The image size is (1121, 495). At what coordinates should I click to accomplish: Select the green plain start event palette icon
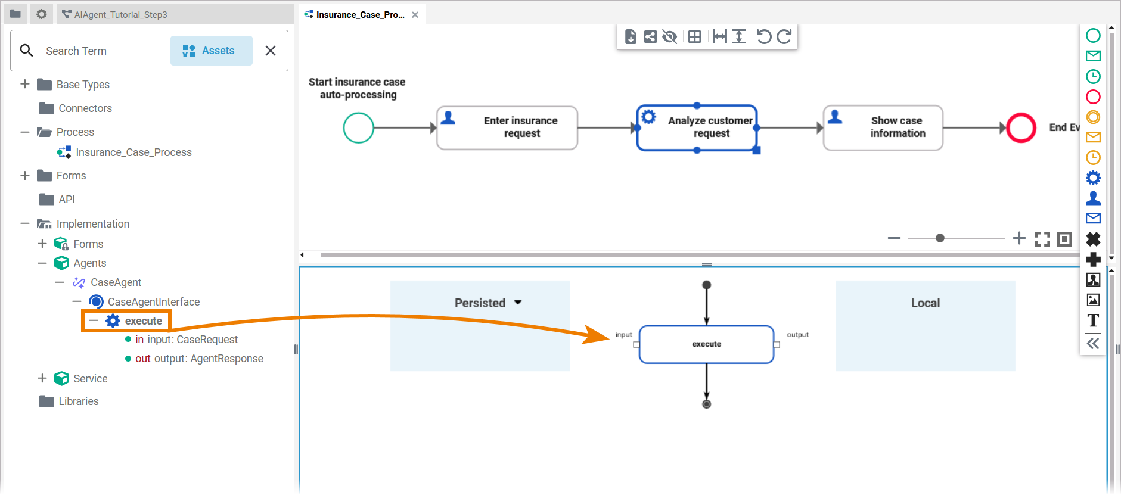[1093, 36]
